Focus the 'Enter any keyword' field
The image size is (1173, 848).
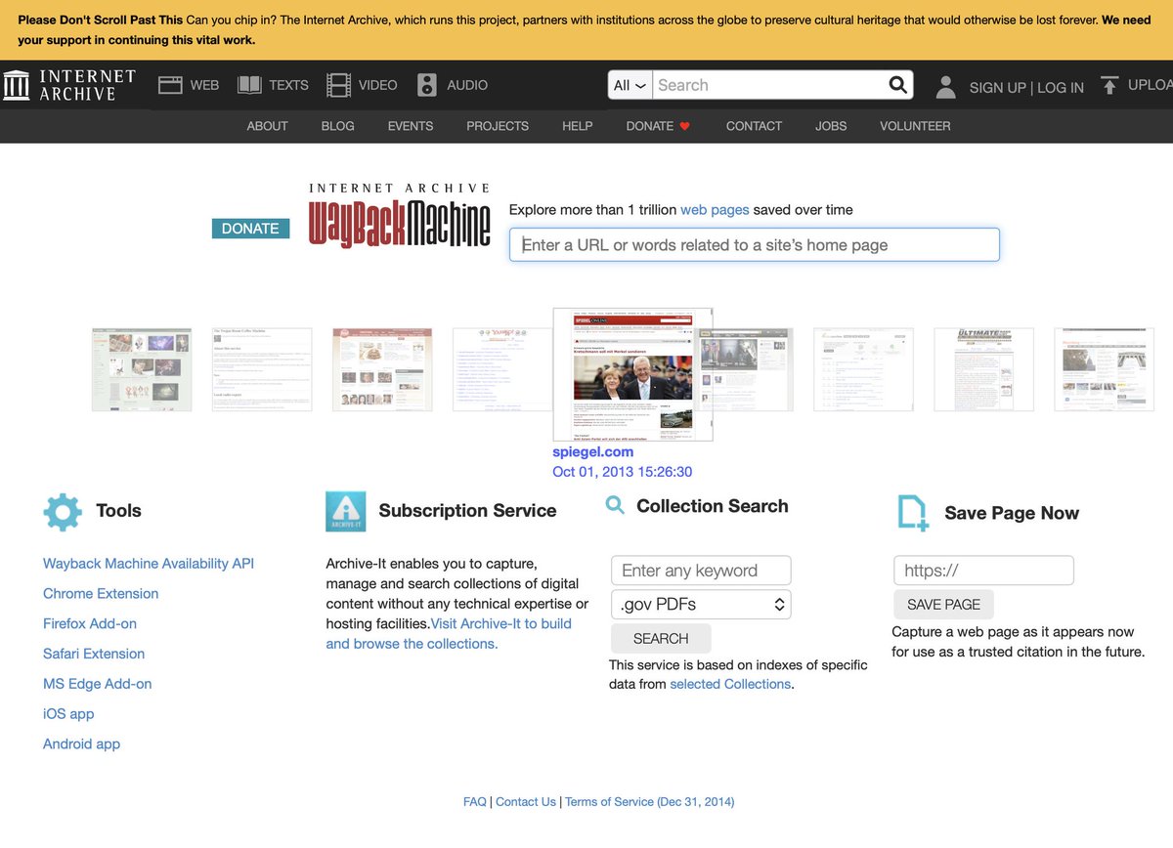701,571
